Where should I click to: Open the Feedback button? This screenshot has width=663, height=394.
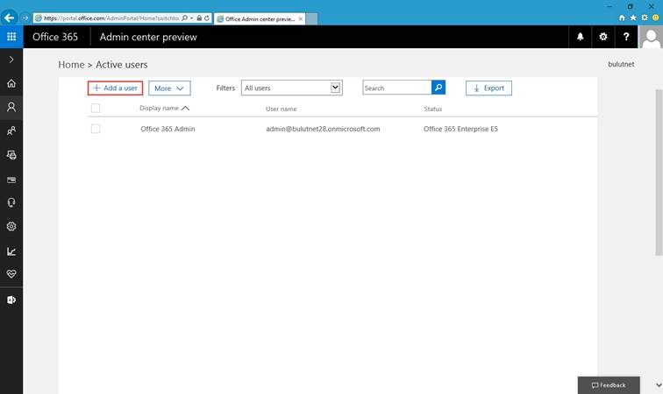point(609,385)
